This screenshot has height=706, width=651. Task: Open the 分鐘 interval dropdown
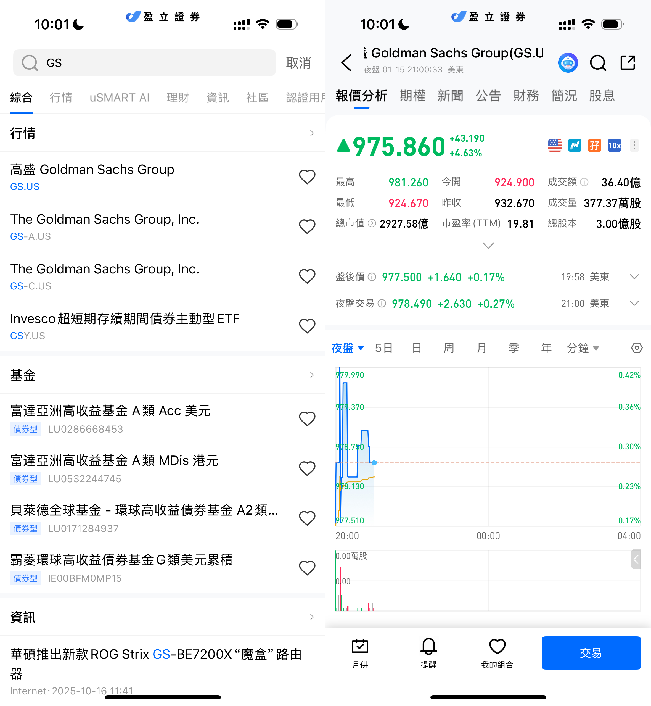point(582,348)
